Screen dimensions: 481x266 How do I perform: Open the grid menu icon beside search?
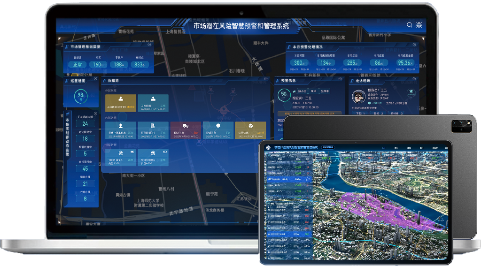419,25
